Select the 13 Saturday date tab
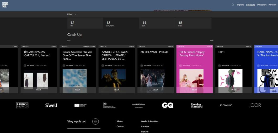The width and height of the screenshot is (278, 133). [x=121, y=23]
